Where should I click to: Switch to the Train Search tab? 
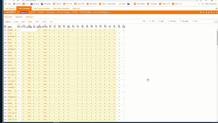pyautogui.click(x=9, y=8)
